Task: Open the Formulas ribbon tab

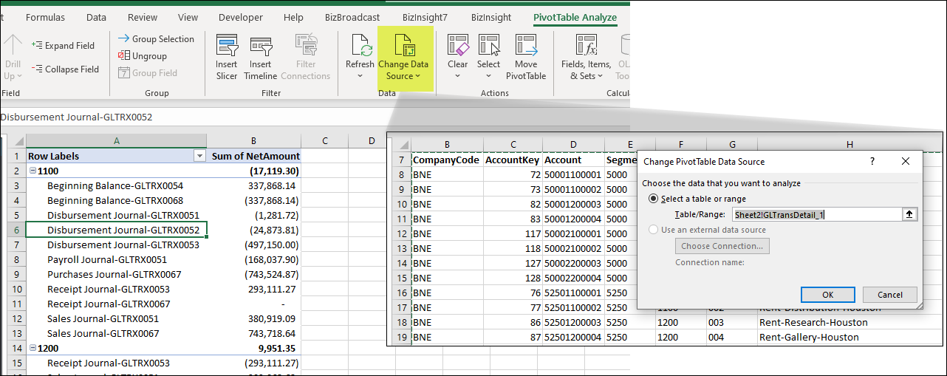Action: (x=45, y=17)
